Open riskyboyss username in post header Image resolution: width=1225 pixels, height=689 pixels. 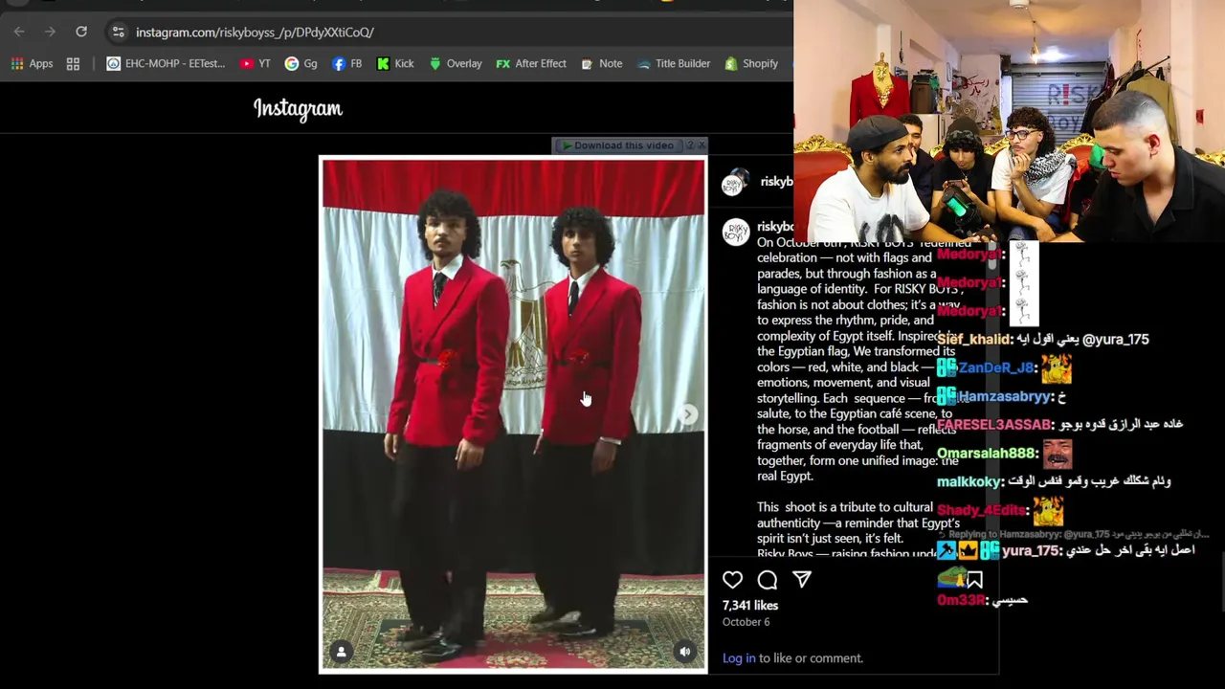776,182
